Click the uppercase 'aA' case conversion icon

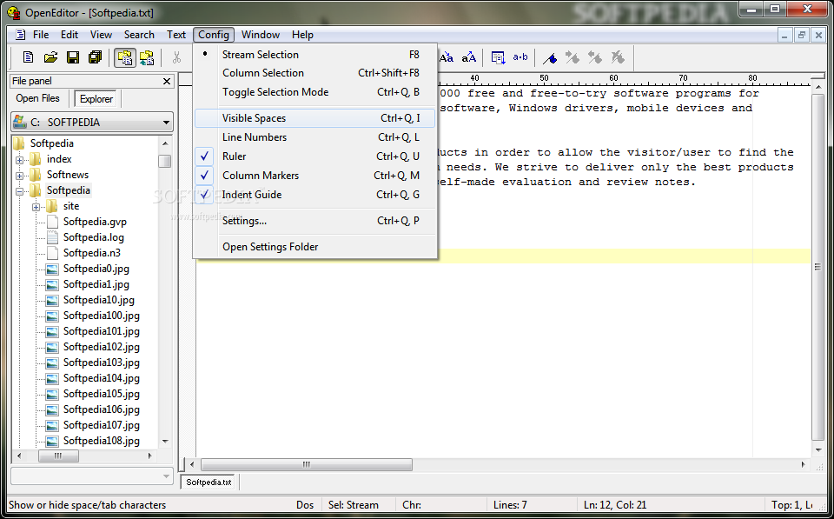pos(468,57)
